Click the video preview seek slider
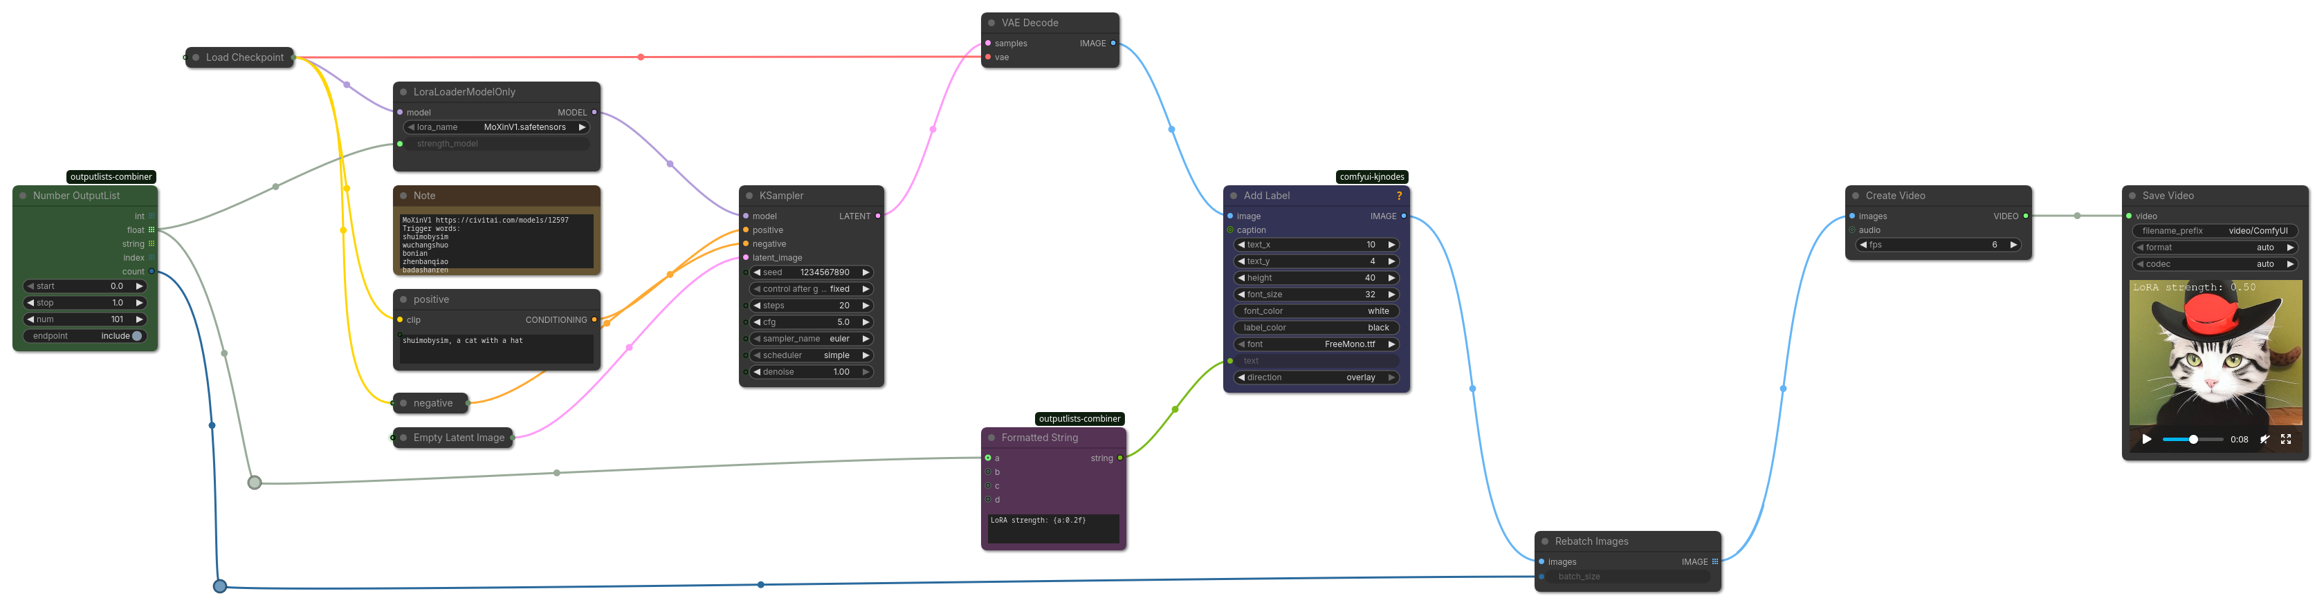 click(2193, 439)
